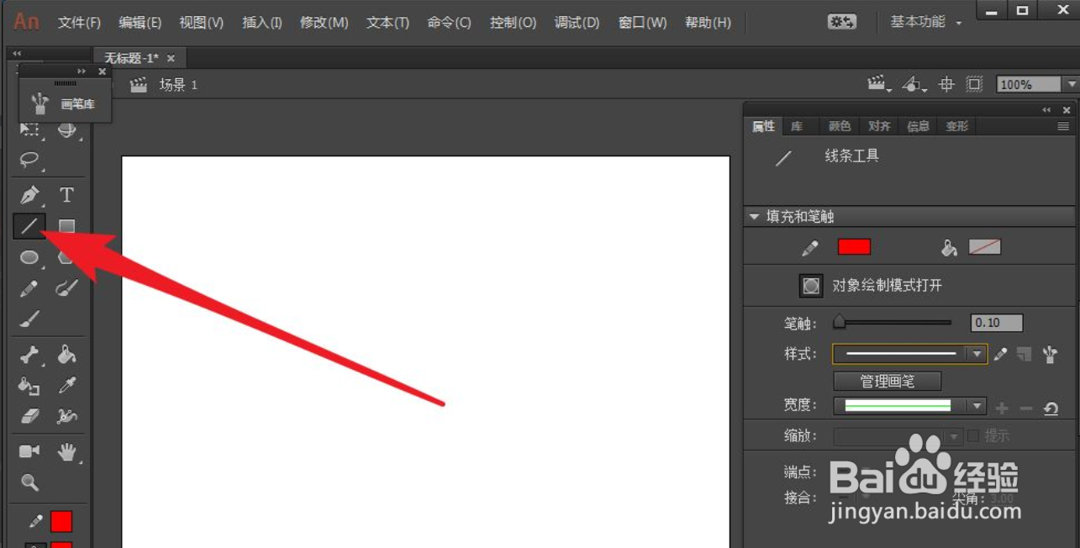Select the Eyedropper tool
Viewport: 1080px width, 548px height.
(x=66, y=386)
